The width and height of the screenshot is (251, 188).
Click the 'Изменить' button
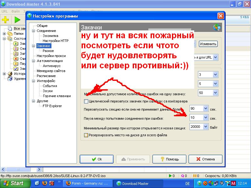(x=208, y=44)
